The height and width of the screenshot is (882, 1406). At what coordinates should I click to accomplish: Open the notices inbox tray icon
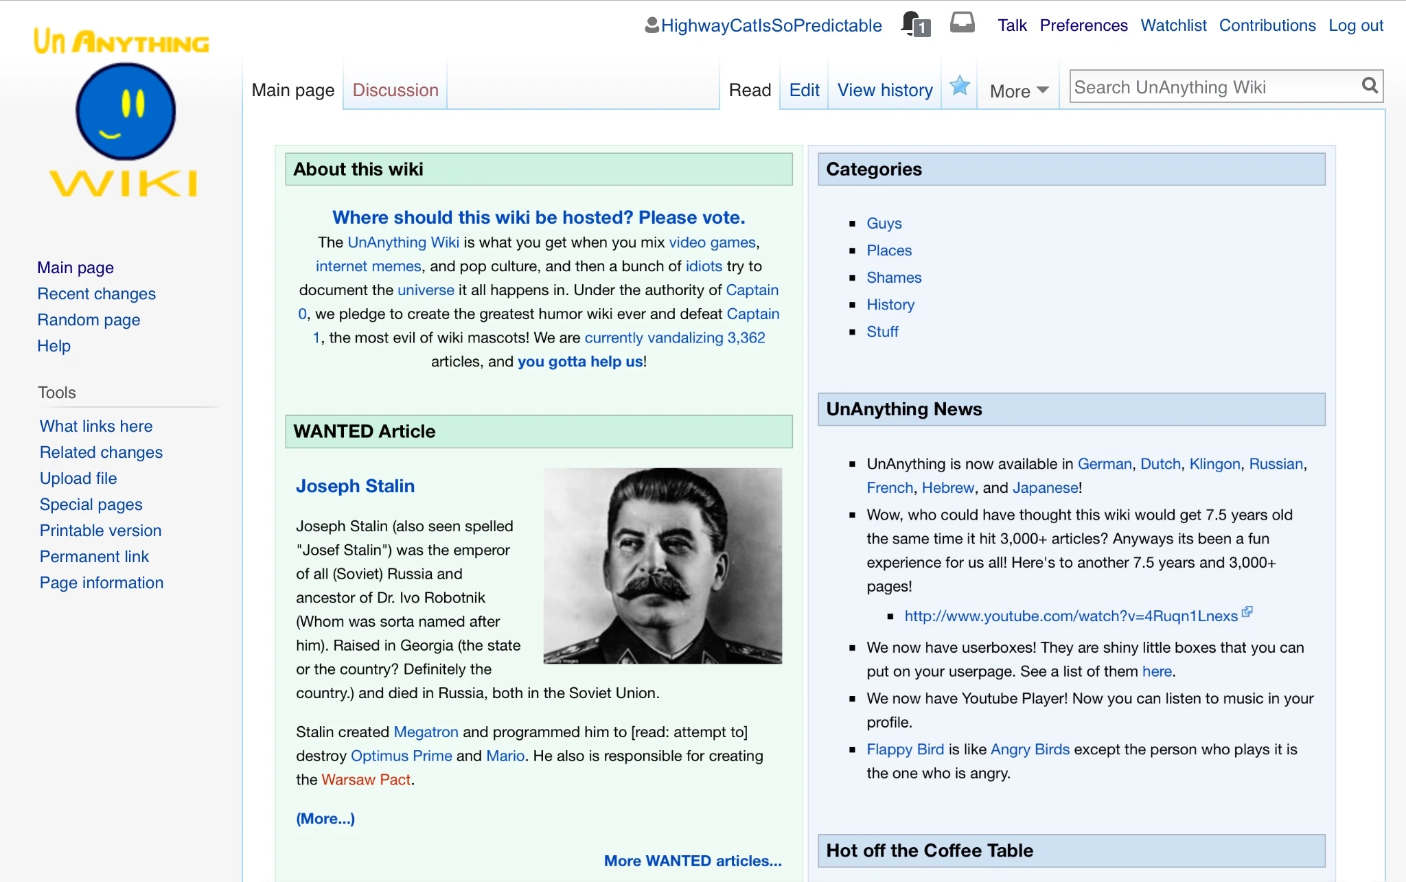point(962,23)
